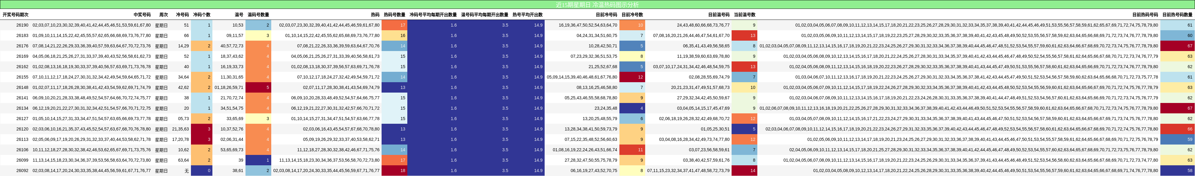Image resolution: width=1195 pixels, height=176 pixels.
Task: Click the dark blue current cold count 4
Action: point(632,108)
